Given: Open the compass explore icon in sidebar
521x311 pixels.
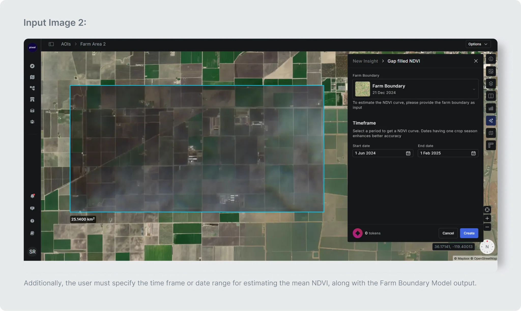Looking at the screenshot, I should [32, 66].
